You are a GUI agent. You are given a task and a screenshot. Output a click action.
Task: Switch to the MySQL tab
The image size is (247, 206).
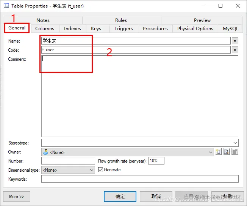tap(230, 29)
